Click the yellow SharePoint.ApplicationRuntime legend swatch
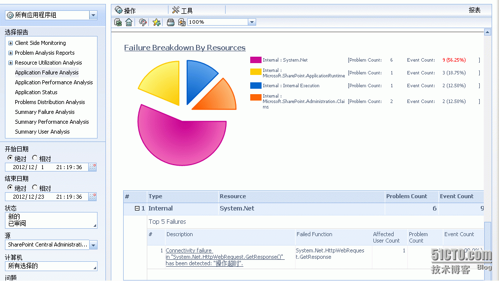Screen dimensions: 499x281 [x=256, y=71]
